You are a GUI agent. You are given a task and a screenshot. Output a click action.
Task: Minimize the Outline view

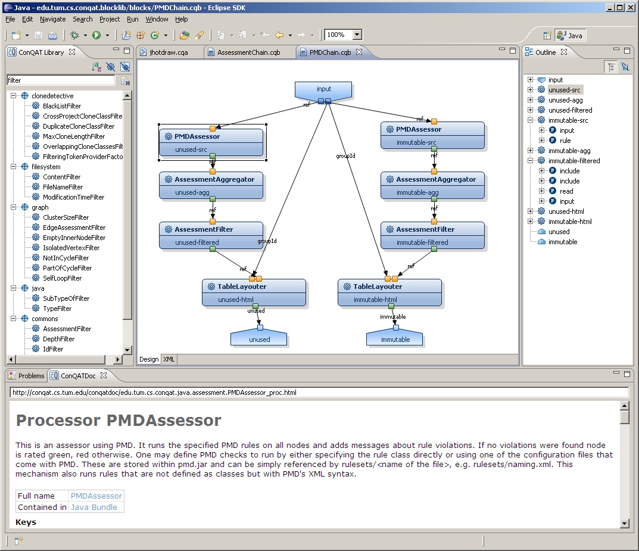(616, 49)
